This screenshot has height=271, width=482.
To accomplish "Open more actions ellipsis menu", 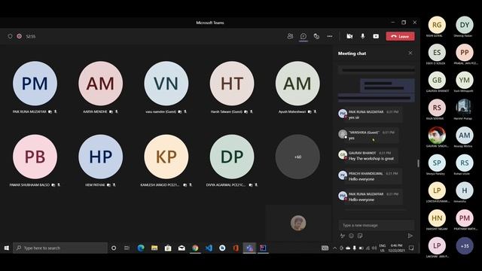I will (x=330, y=36).
